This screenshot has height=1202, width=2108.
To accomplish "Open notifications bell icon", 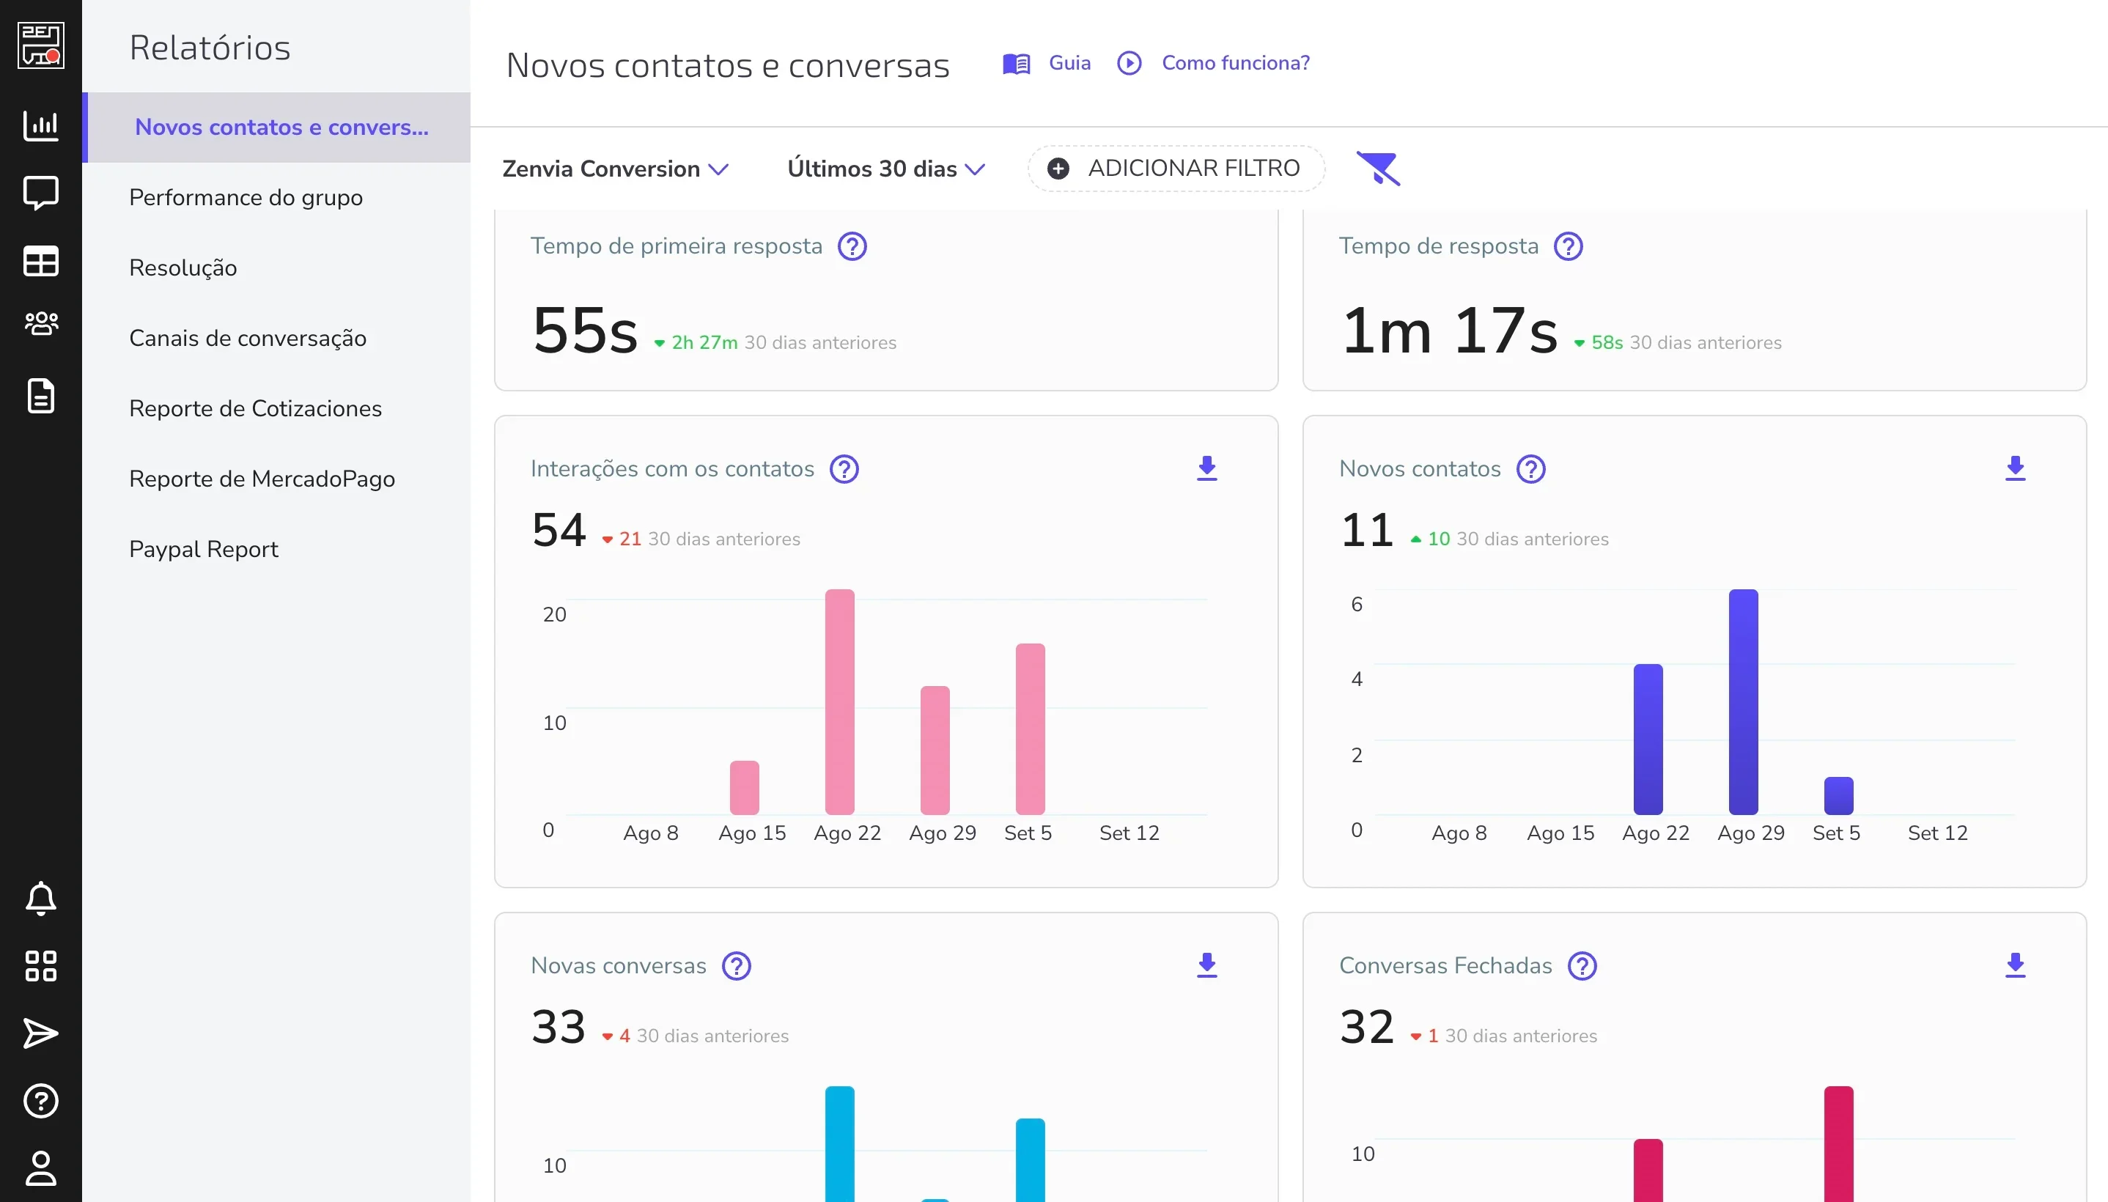I will pos(40,898).
